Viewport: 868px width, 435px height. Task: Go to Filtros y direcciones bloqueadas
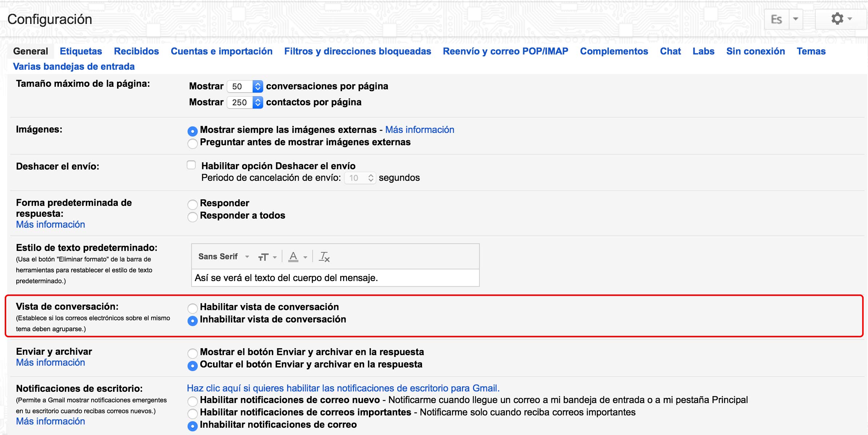tap(357, 51)
